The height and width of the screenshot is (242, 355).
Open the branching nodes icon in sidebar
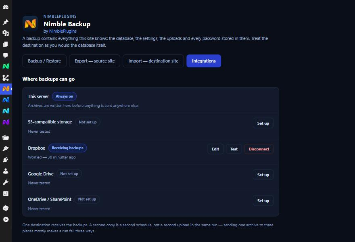pyautogui.click(x=6, y=78)
